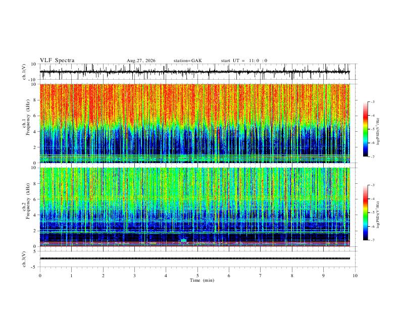400x309 pixels.
Task: Click the start UT time label
Action: click(244, 61)
